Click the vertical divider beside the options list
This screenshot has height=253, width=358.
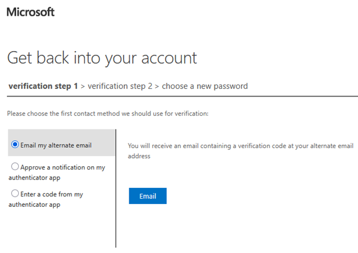[115, 189]
